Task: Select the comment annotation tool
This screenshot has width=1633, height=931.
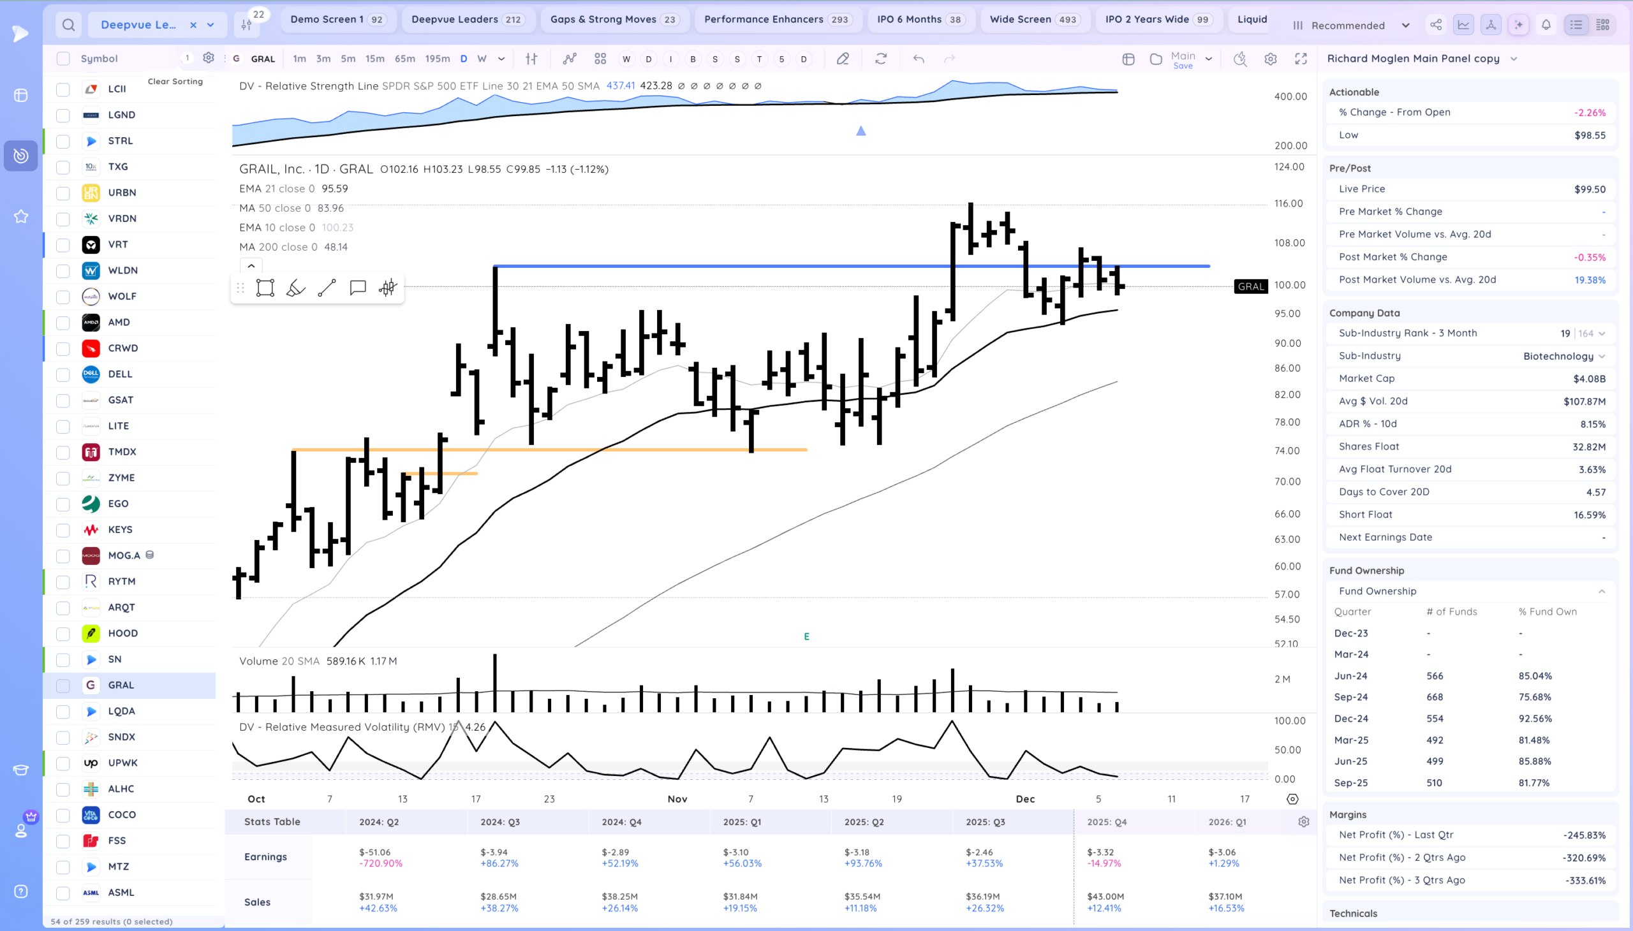Action: click(358, 288)
